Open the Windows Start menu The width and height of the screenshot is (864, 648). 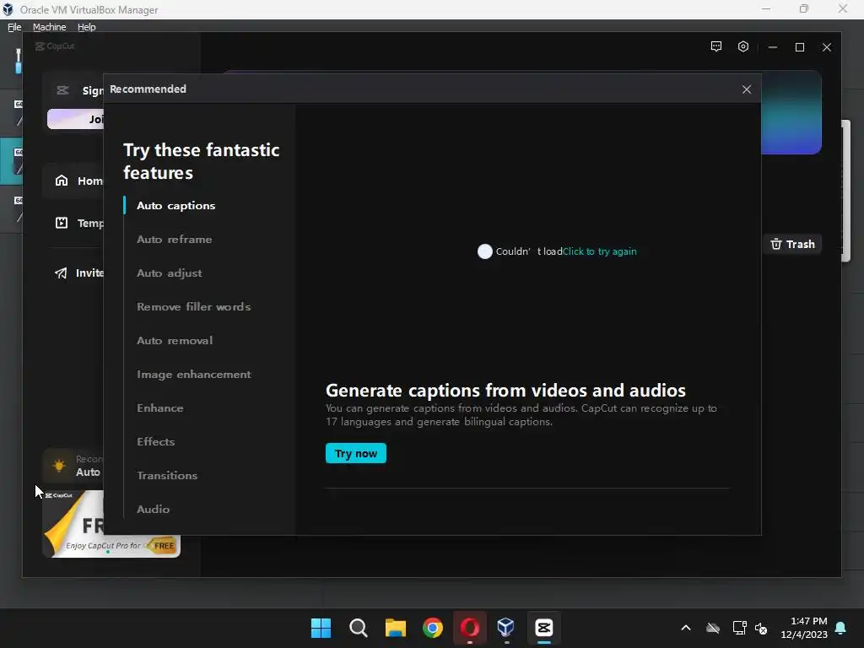321,628
